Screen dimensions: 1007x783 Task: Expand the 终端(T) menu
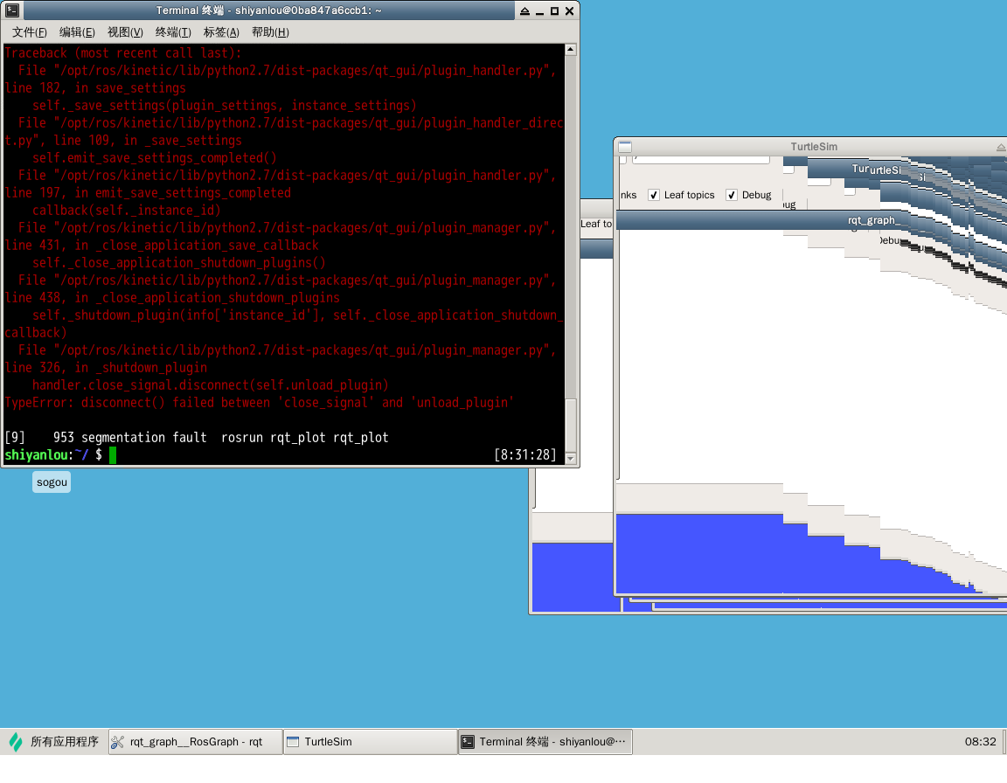[173, 32]
